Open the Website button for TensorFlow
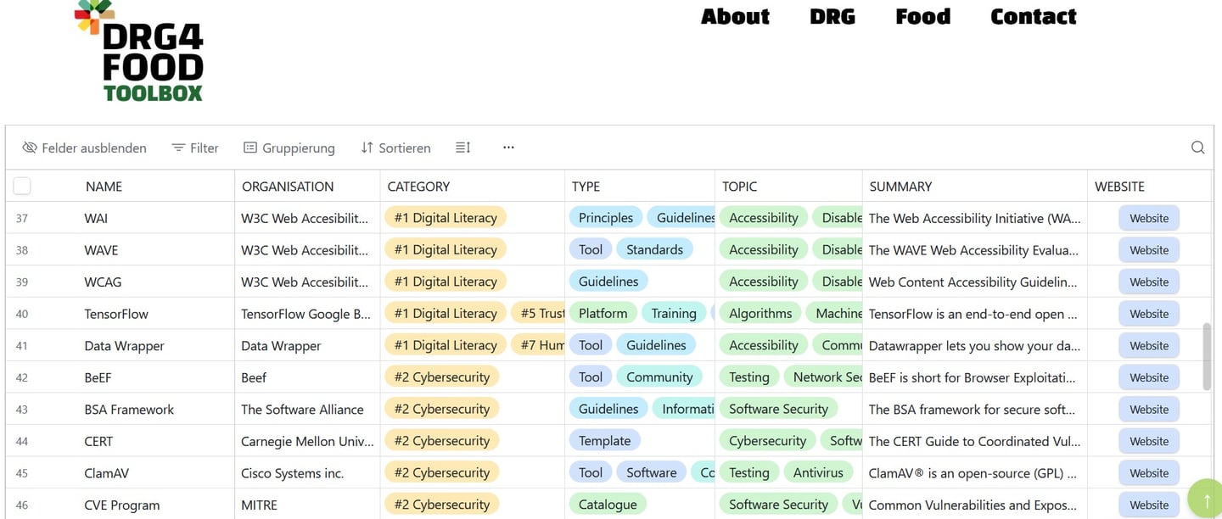The width and height of the screenshot is (1222, 519). (x=1149, y=314)
